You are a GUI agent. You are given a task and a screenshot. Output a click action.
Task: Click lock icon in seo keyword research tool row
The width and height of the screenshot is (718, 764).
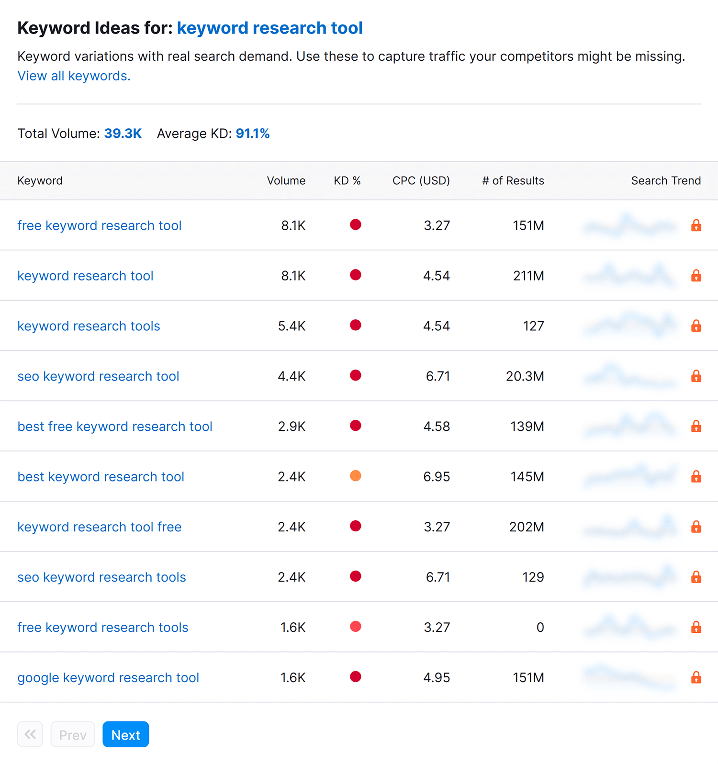pyautogui.click(x=696, y=376)
